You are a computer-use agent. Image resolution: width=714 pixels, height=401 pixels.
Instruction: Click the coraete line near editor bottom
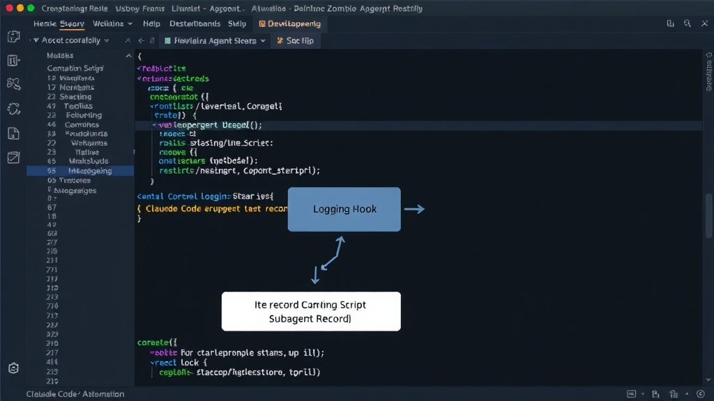(x=157, y=343)
